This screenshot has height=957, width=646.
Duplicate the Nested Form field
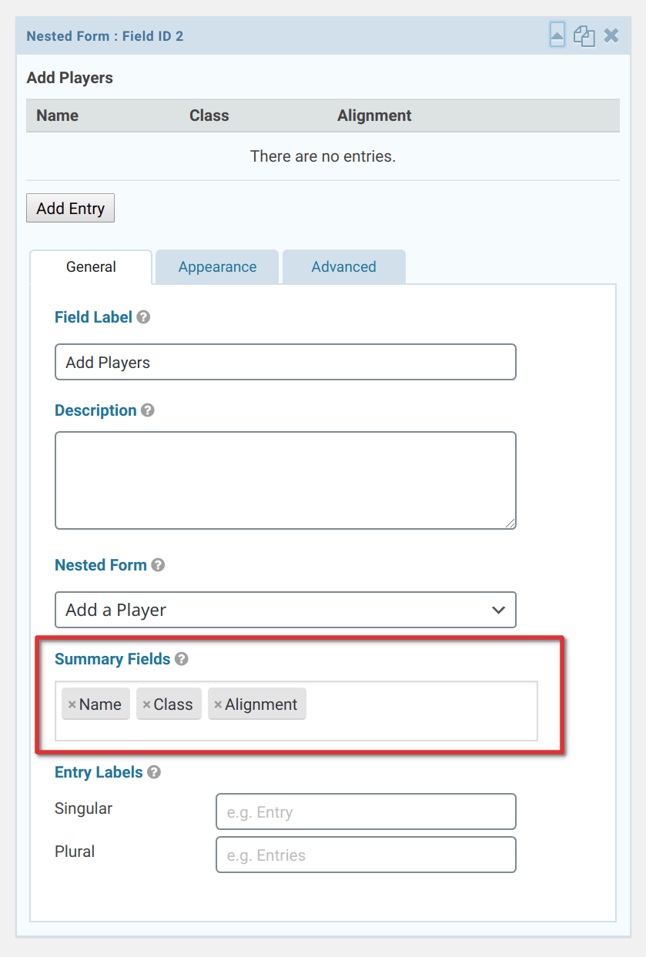click(x=584, y=35)
